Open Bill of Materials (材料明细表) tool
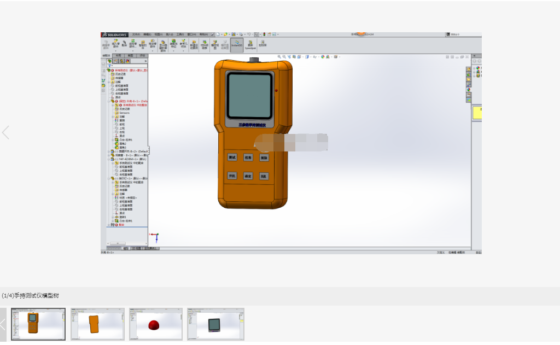Viewport: 560px width, 345px height. pyautogui.click(x=205, y=44)
